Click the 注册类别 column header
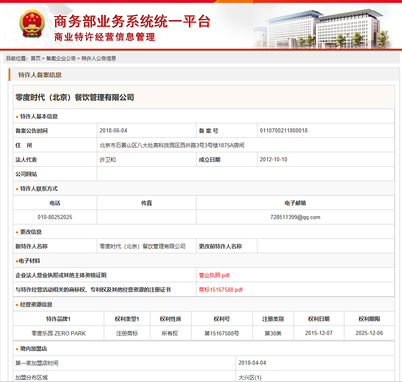Screen dimensions: 402x382 click(x=273, y=319)
